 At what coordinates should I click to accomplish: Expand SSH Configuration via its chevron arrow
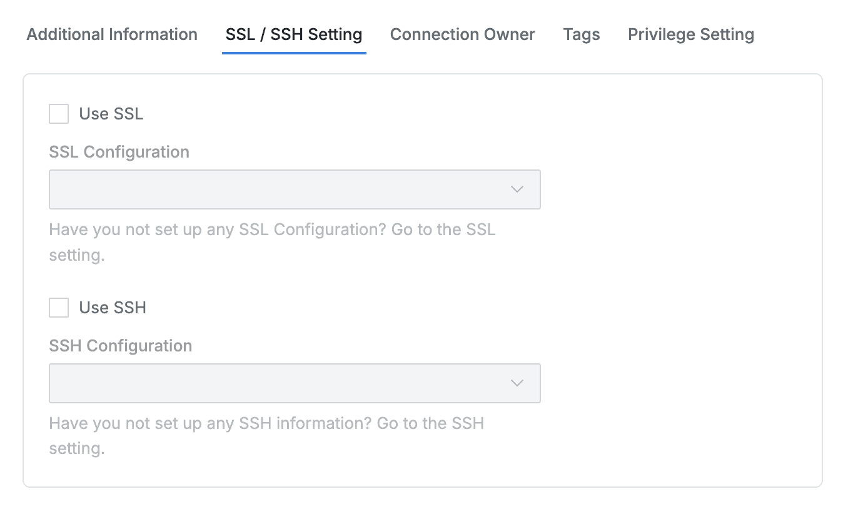[x=517, y=383]
